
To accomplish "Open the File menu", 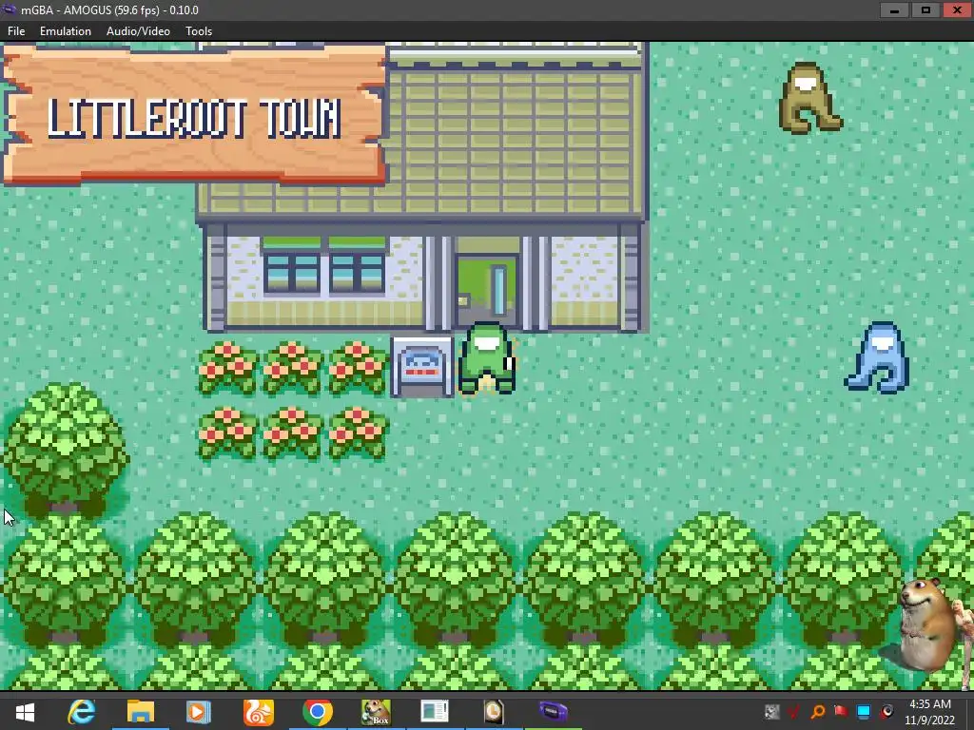I will (x=16, y=31).
